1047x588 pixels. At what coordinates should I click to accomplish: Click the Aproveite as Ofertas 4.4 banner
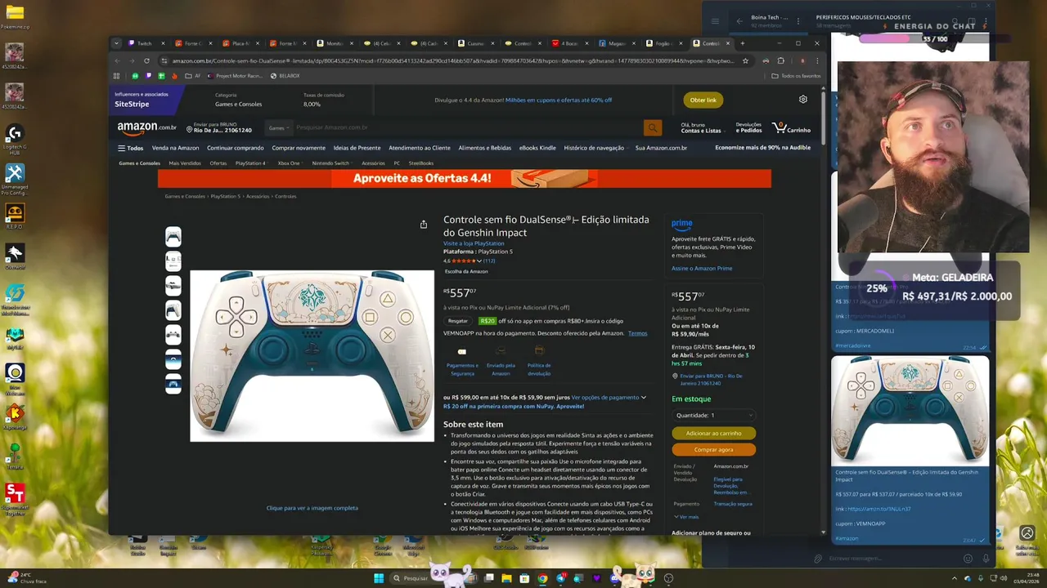(464, 178)
